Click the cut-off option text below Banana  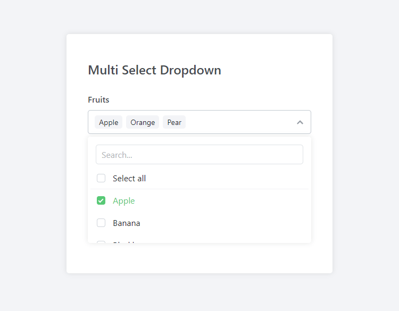pos(124,241)
